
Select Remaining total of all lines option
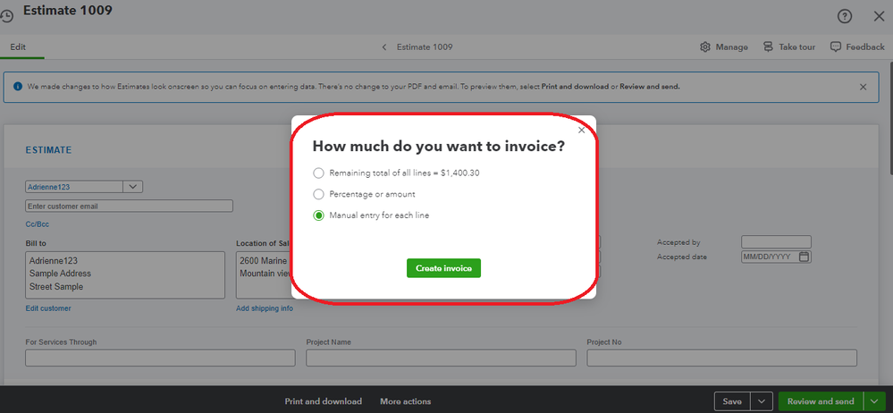318,173
